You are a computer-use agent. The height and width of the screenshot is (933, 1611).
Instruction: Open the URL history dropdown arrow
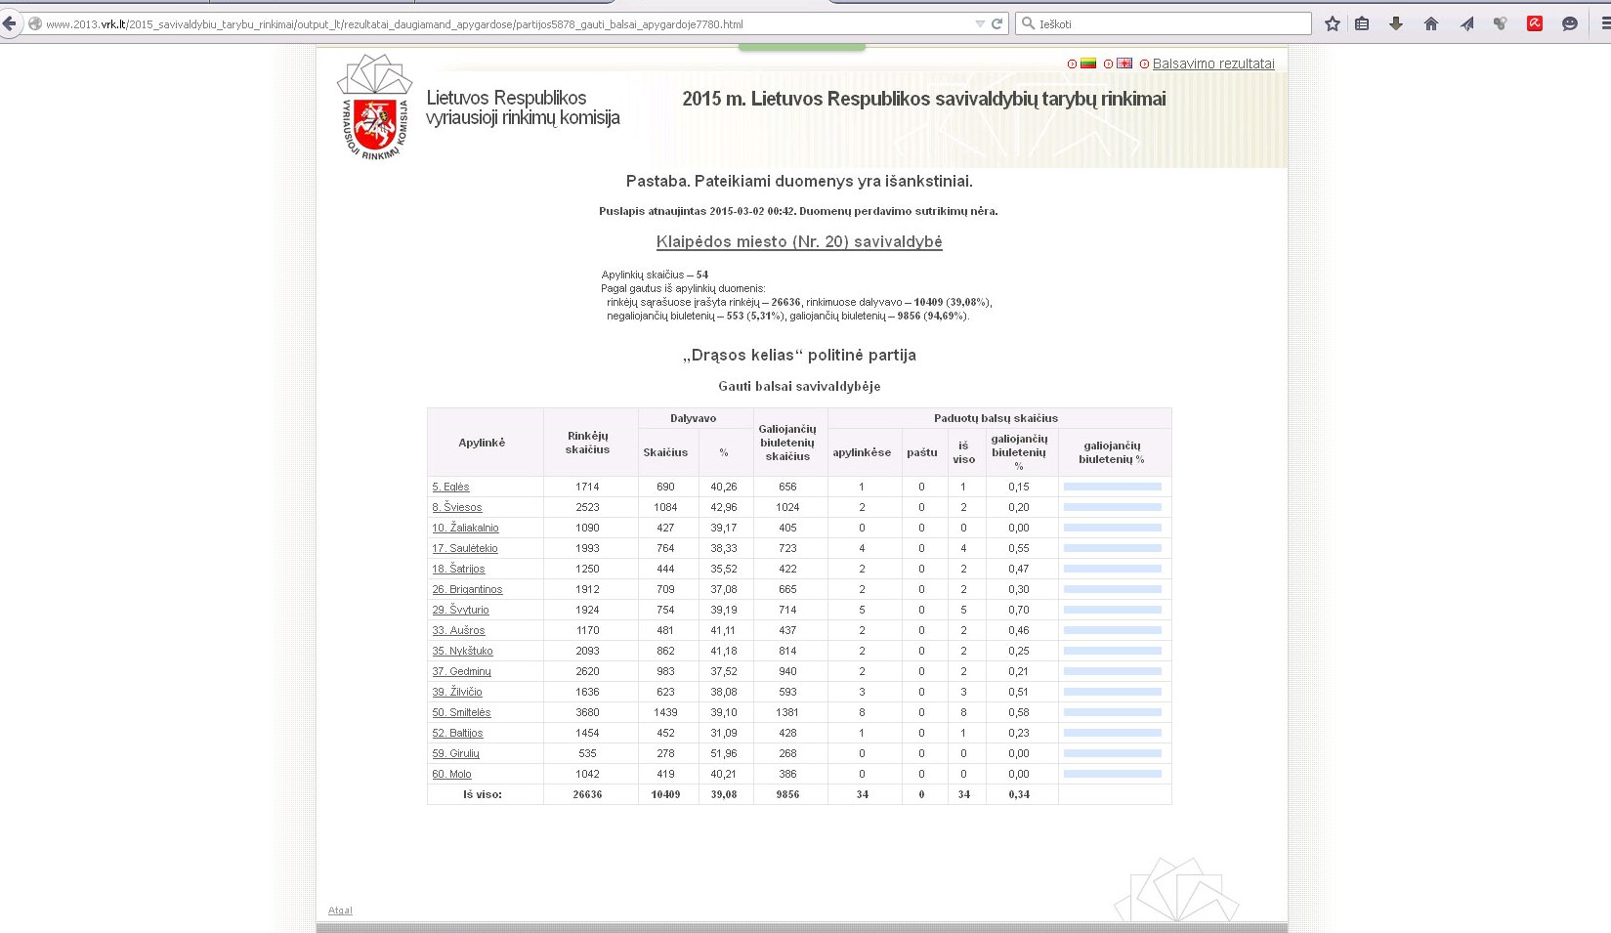tap(980, 23)
